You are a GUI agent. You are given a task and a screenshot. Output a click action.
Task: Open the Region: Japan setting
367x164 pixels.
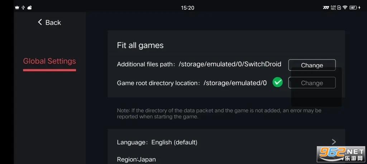136,159
